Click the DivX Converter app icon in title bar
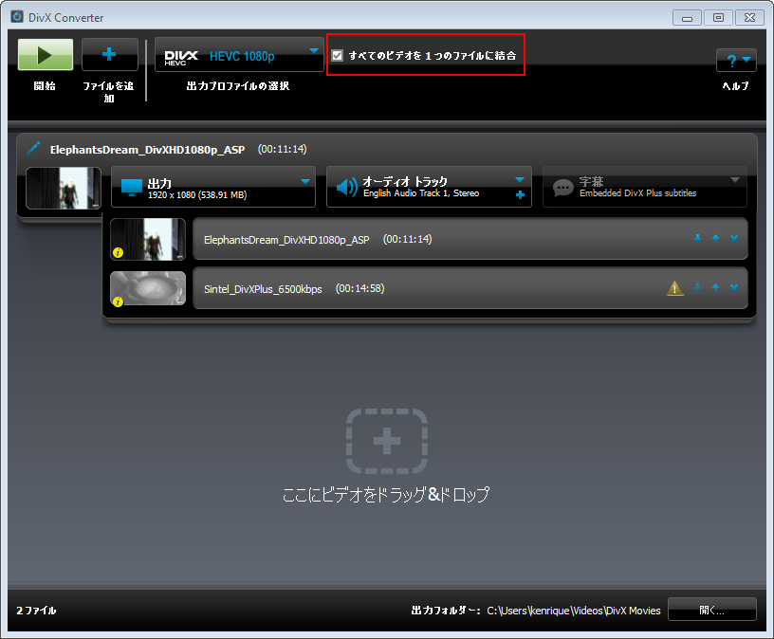Screen dimensions: 774x639 point(17,17)
